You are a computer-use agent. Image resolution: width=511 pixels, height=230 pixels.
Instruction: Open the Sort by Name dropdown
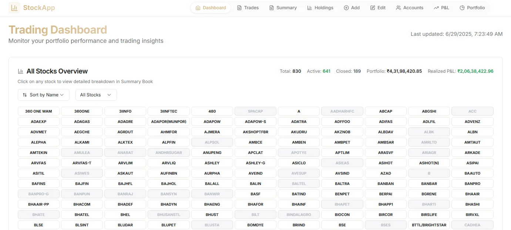tap(43, 95)
